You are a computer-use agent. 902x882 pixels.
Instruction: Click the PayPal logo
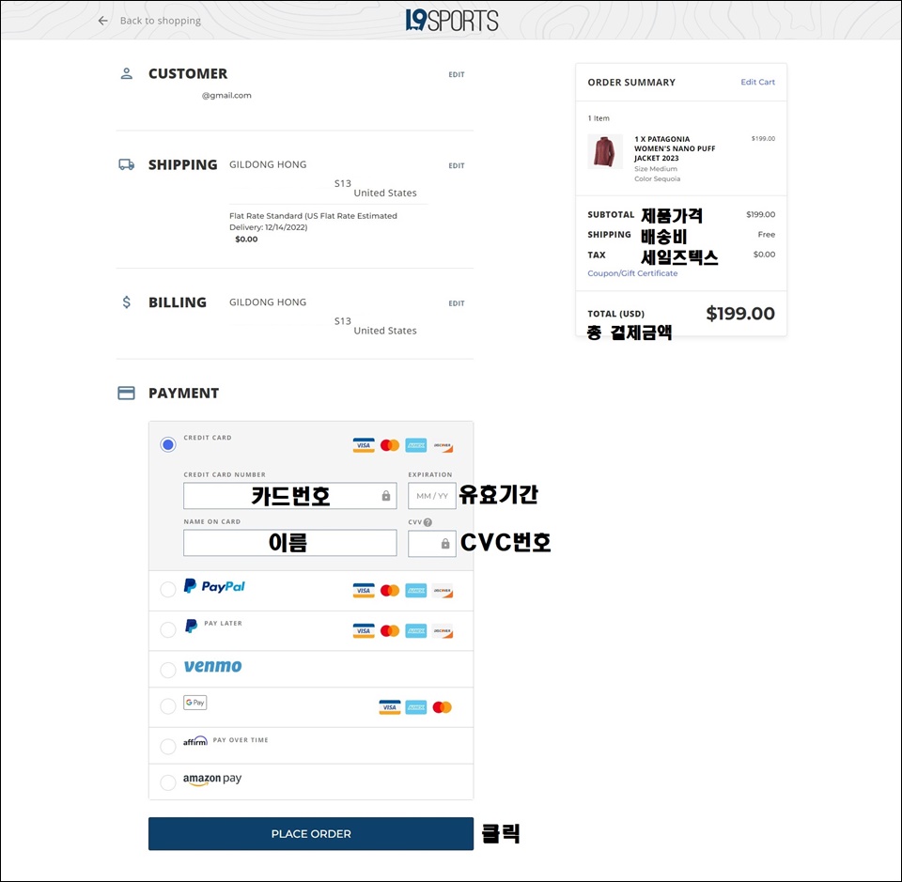pos(214,586)
